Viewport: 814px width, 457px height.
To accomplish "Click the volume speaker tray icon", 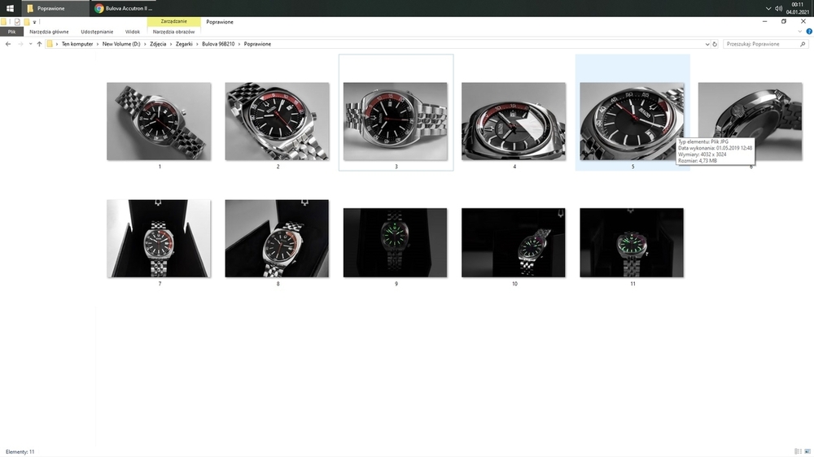I will 779,8.
